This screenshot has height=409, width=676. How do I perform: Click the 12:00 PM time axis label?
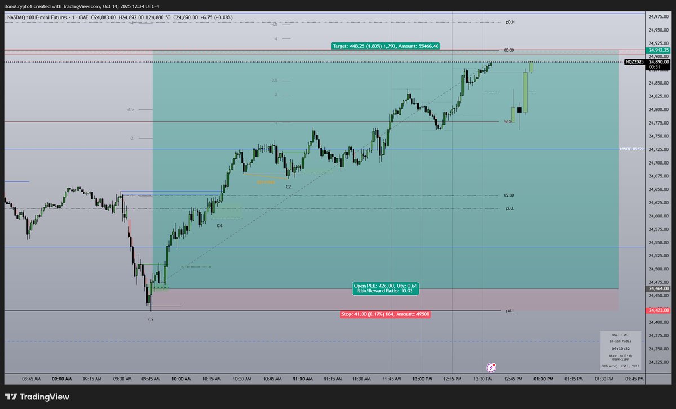422,379
